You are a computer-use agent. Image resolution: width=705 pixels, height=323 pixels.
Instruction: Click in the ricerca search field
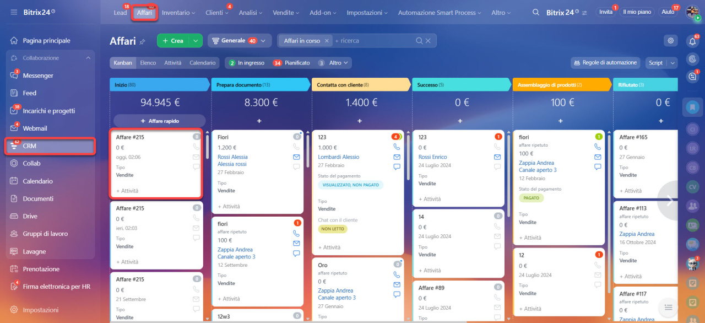(x=375, y=41)
